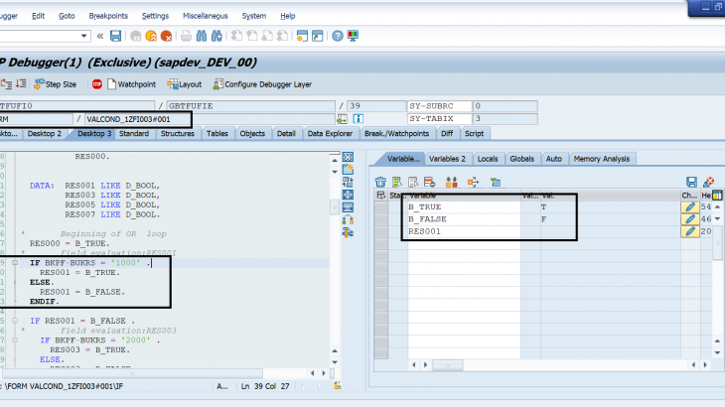Open the Miscellaneous menu

pos(206,16)
